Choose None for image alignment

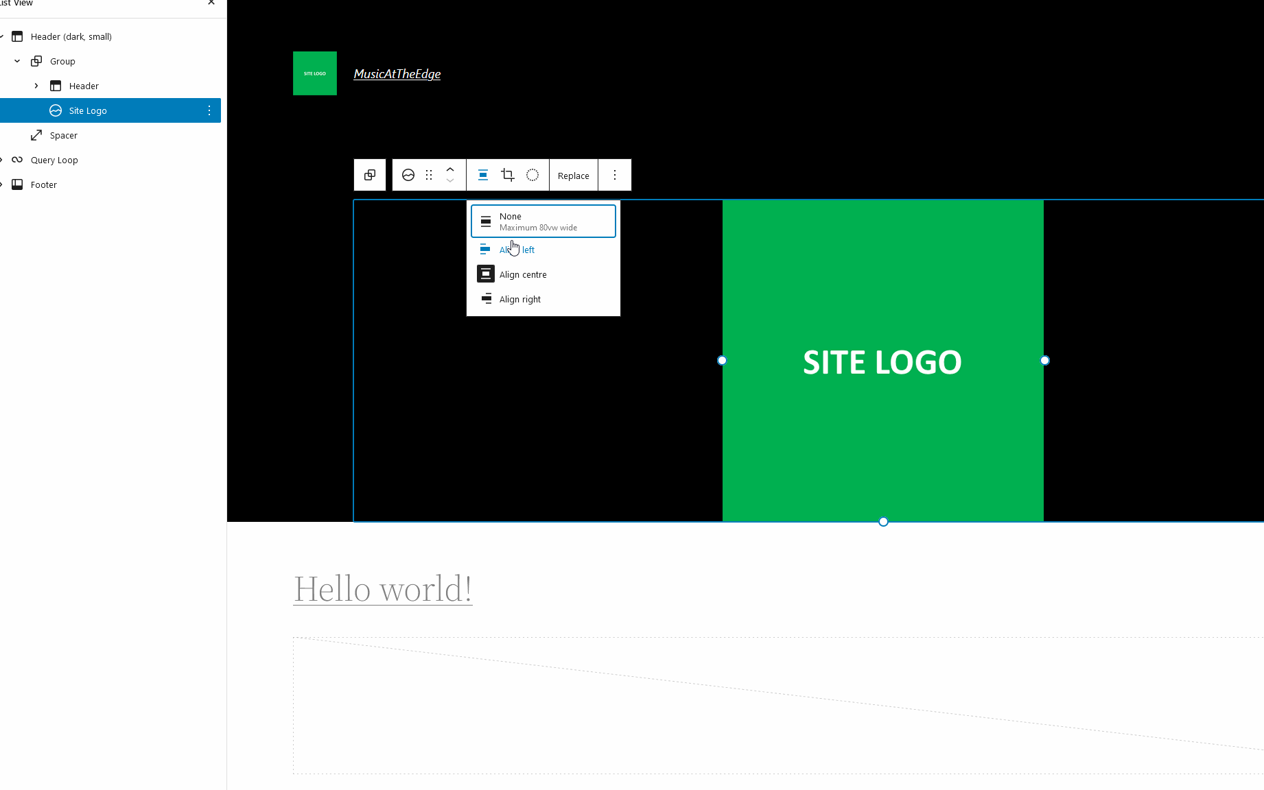click(543, 221)
